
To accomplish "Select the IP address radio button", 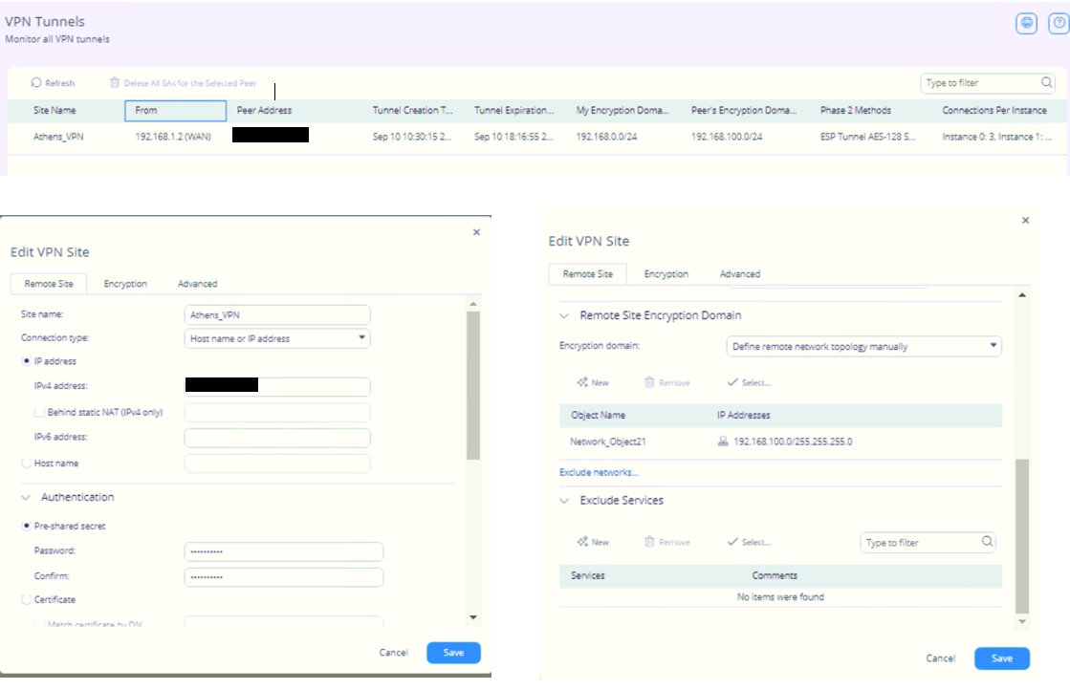I will (x=27, y=361).
